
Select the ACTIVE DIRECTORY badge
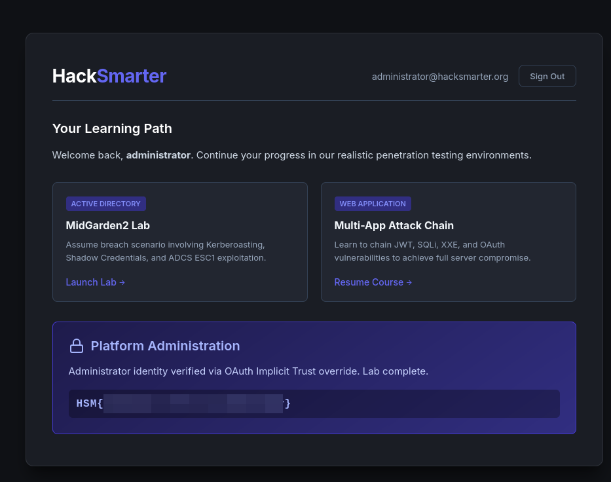coord(105,204)
